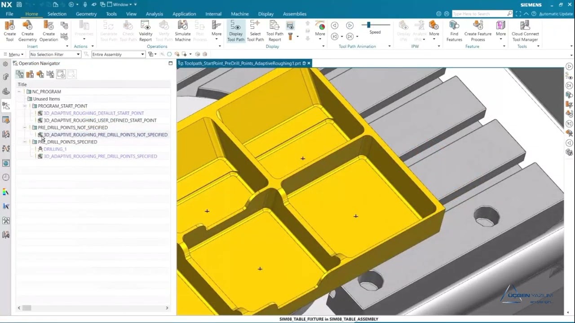Toggle Display Tool Path
Screen dimensions: 575x323
point(236,31)
